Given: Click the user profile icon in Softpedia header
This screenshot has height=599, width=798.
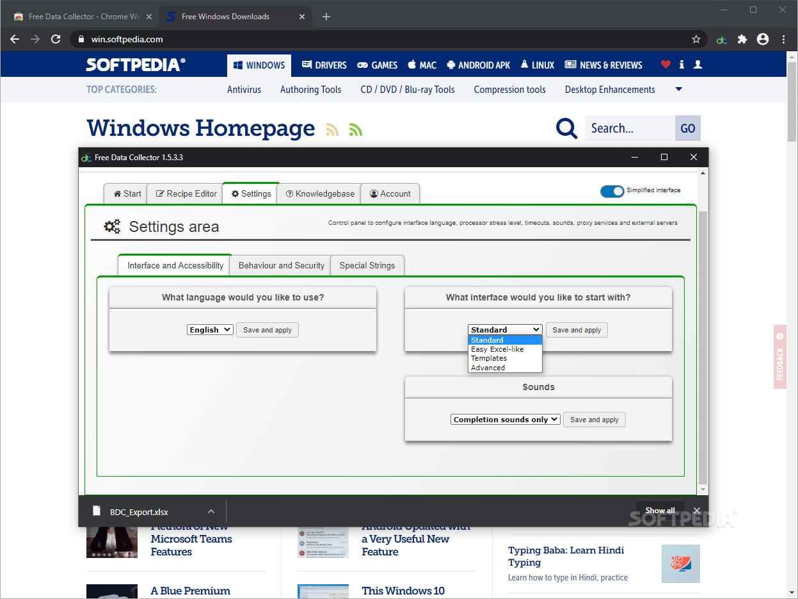Looking at the screenshot, I should (x=698, y=65).
